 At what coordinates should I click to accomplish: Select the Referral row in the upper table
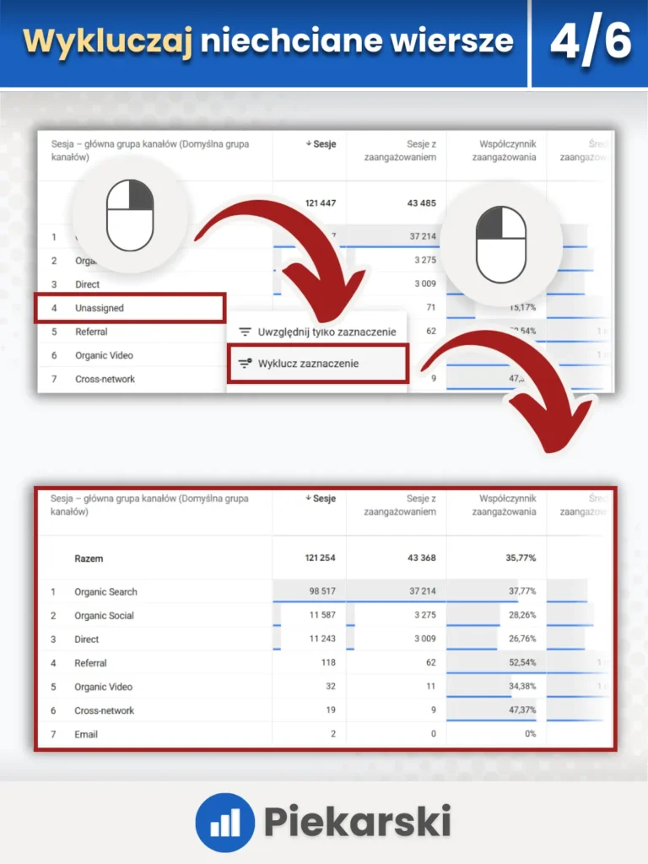tap(91, 332)
